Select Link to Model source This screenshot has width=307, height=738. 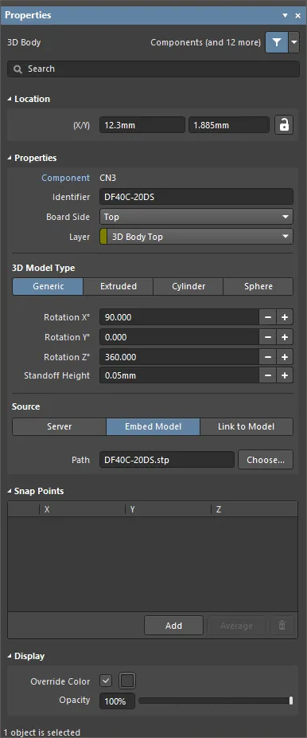(247, 427)
